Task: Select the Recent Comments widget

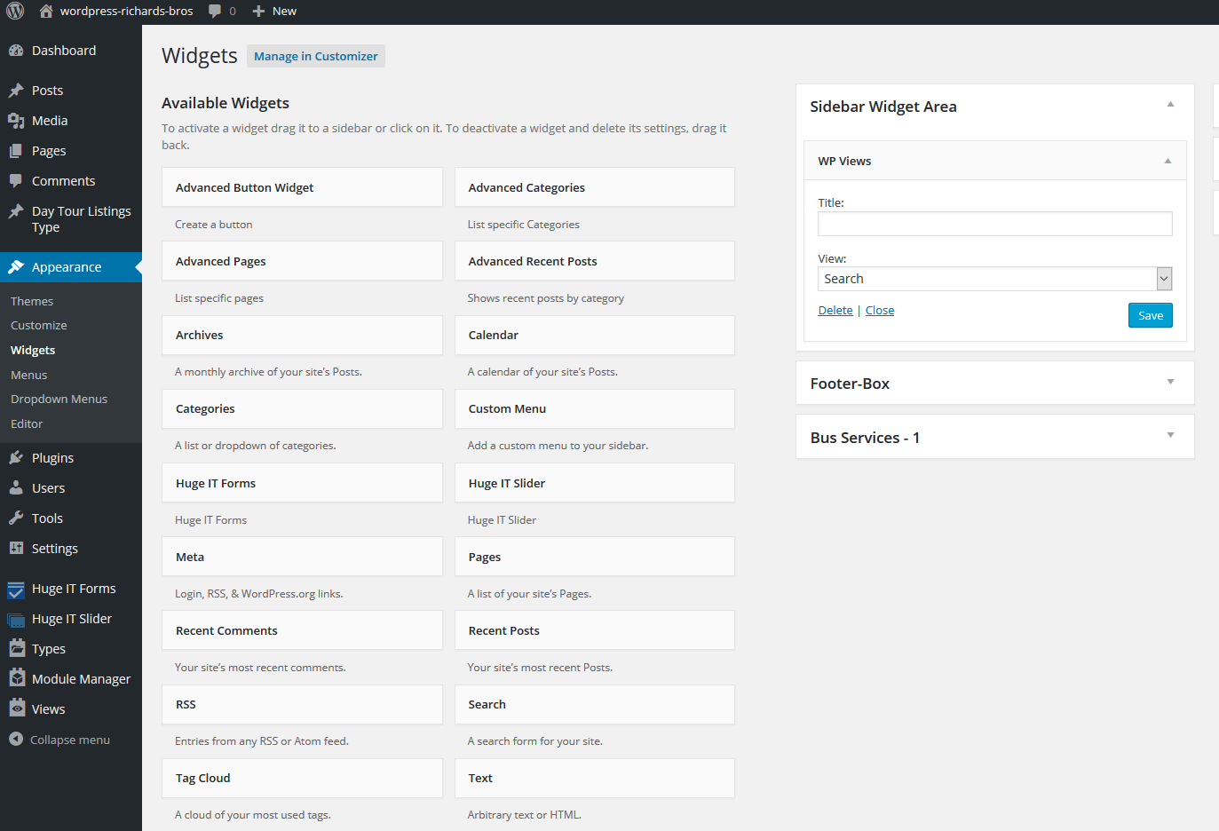Action: (x=302, y=630)
